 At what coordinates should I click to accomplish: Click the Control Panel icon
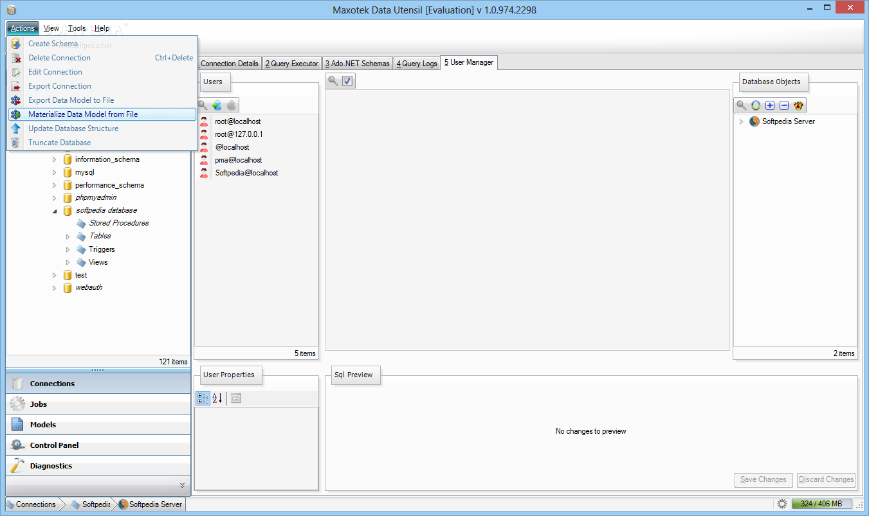click(18, 445)
